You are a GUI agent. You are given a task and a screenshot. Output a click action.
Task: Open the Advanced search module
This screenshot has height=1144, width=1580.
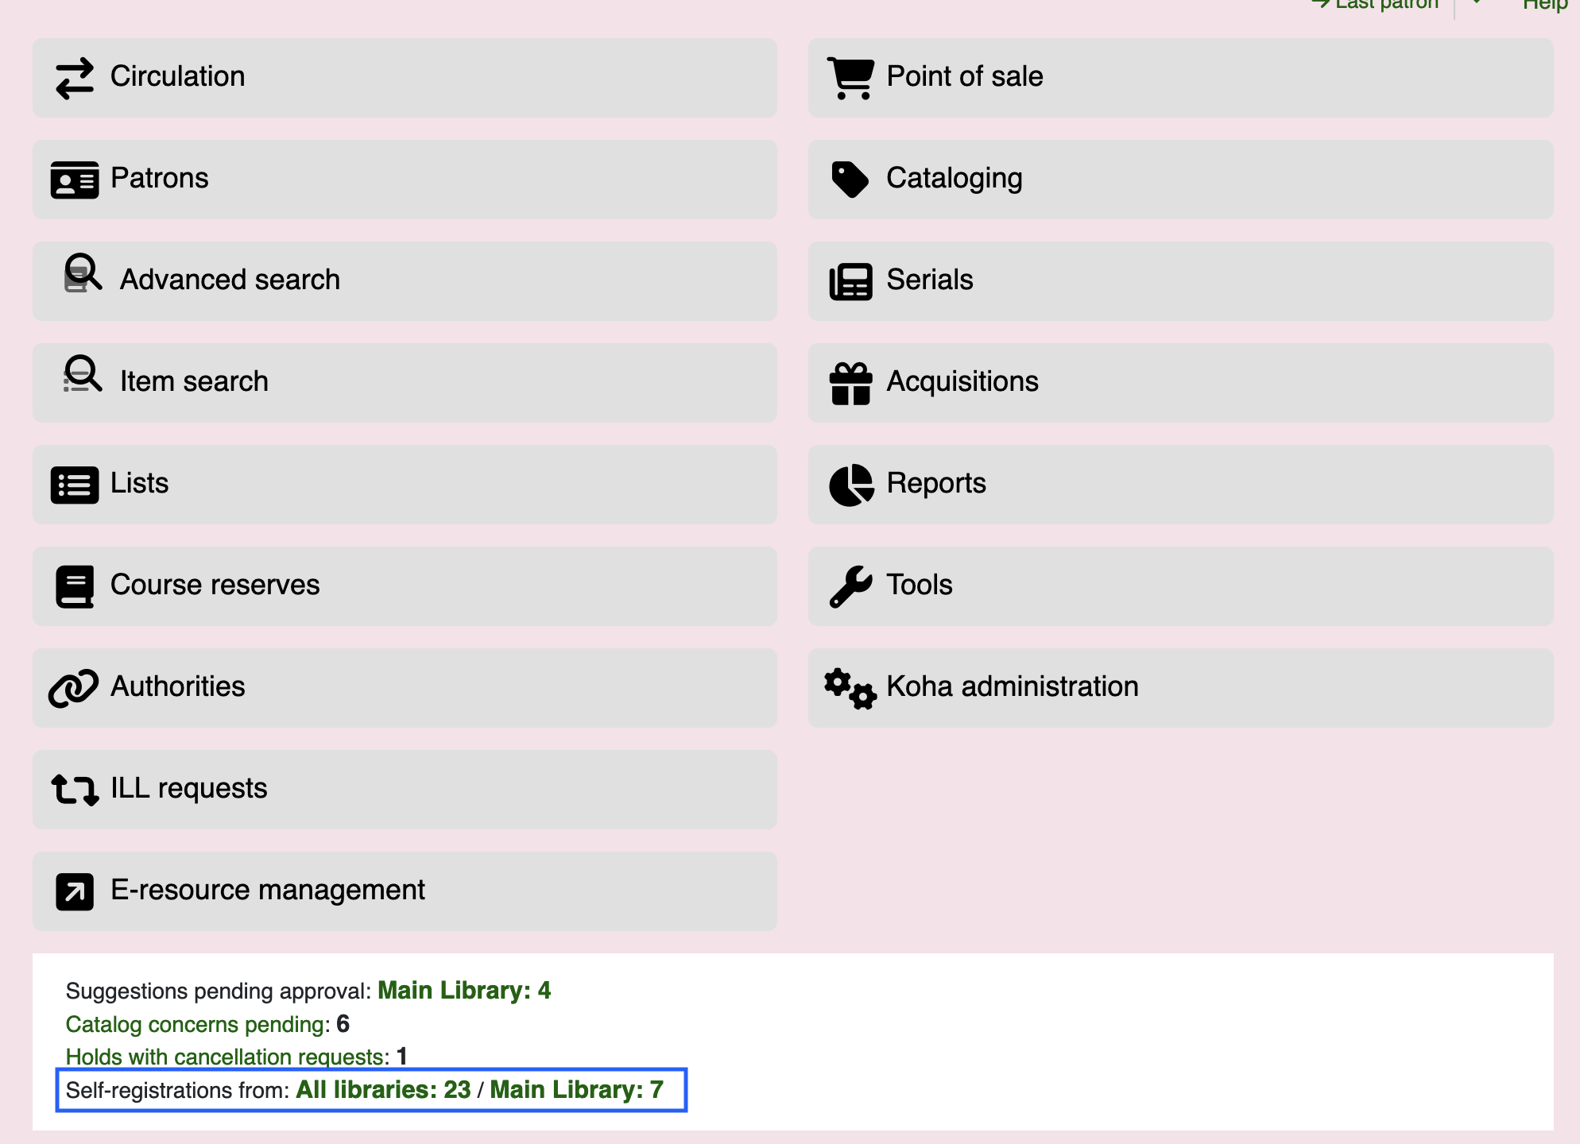pyautogui.click(x=230, y=280)
